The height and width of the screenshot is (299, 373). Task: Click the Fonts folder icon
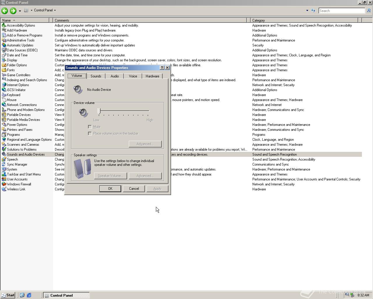[x=4, y=70]
